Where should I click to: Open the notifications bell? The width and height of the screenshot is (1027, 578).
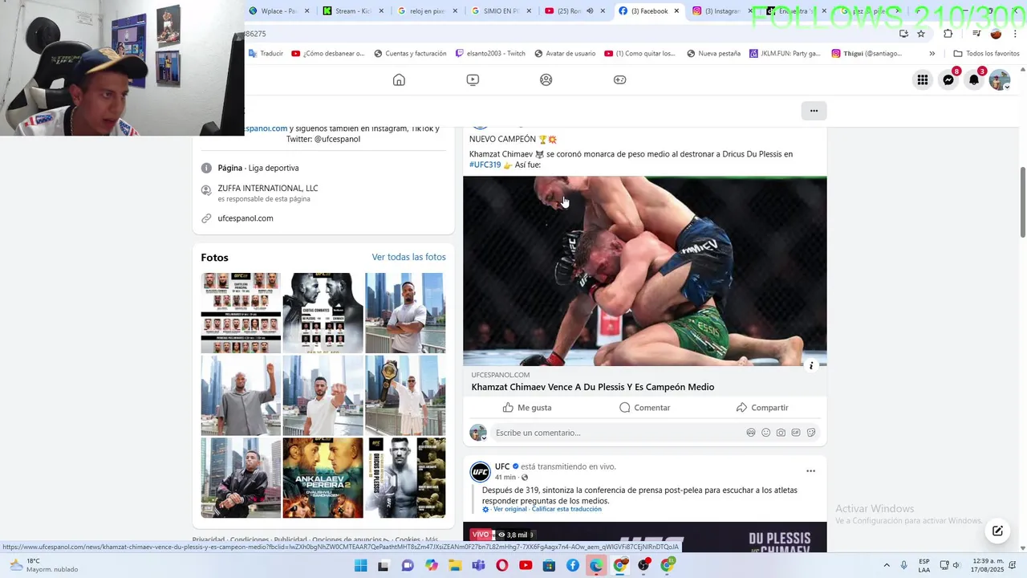coord(974,79)
